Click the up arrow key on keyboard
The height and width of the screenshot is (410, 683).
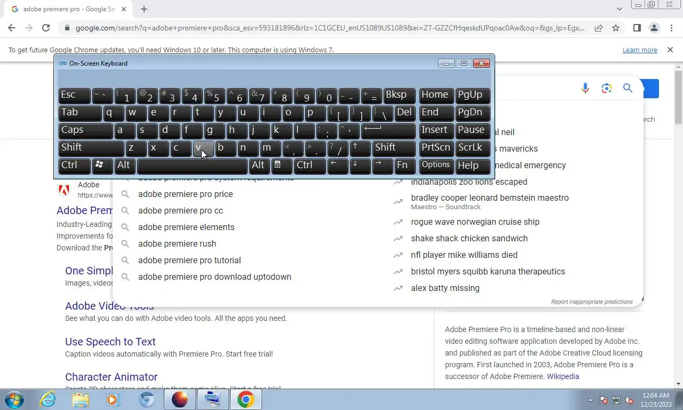[361, 148]
